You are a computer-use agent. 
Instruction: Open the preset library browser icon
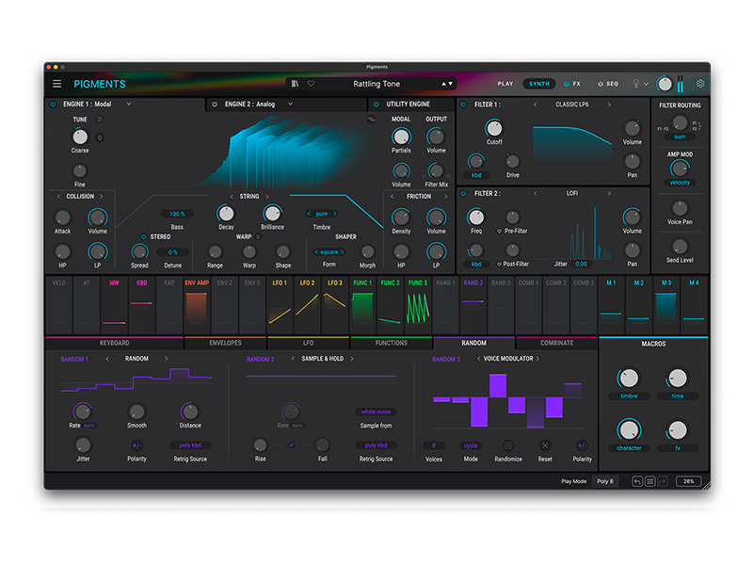295,84
